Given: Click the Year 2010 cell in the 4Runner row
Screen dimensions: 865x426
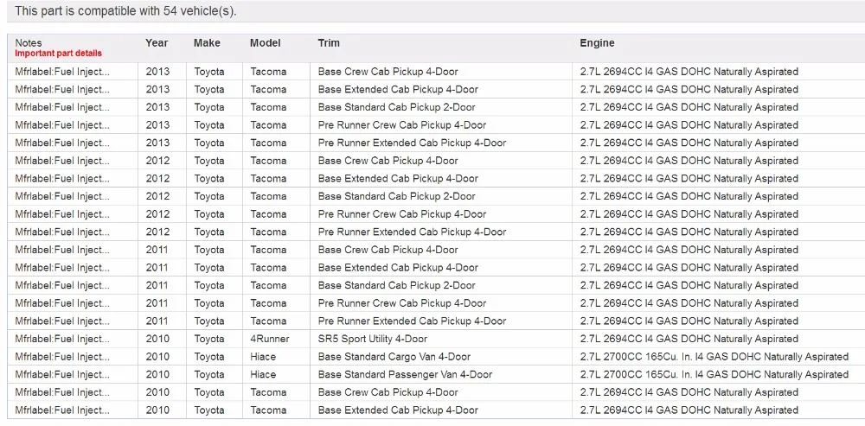Looking at the screenshot, I should (157, 339).
